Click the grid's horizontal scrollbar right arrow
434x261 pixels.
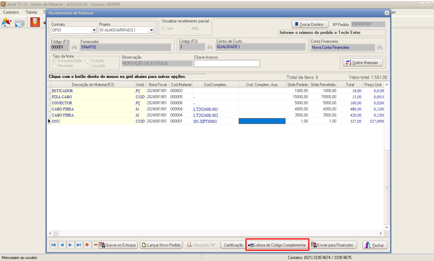[x=381, y=233]
